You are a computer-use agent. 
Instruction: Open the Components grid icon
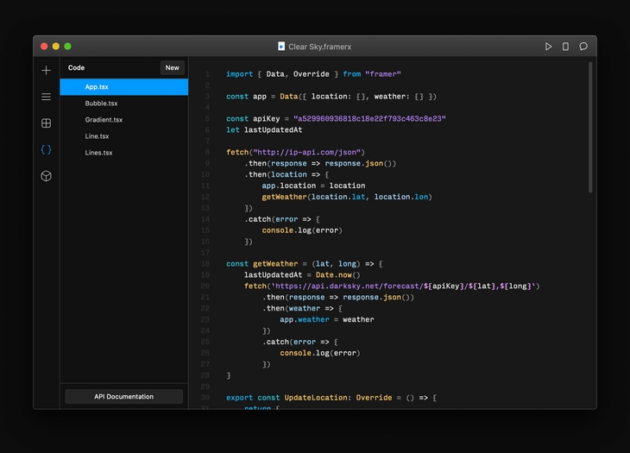point(47,123)
